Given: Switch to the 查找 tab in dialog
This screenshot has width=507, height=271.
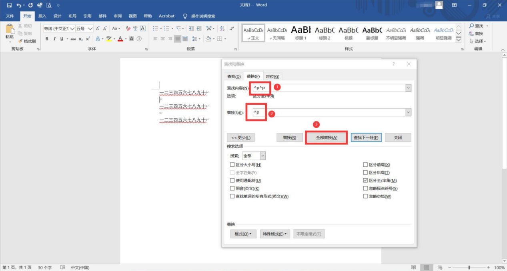Looking at the screenshot, I should point(234,76).
